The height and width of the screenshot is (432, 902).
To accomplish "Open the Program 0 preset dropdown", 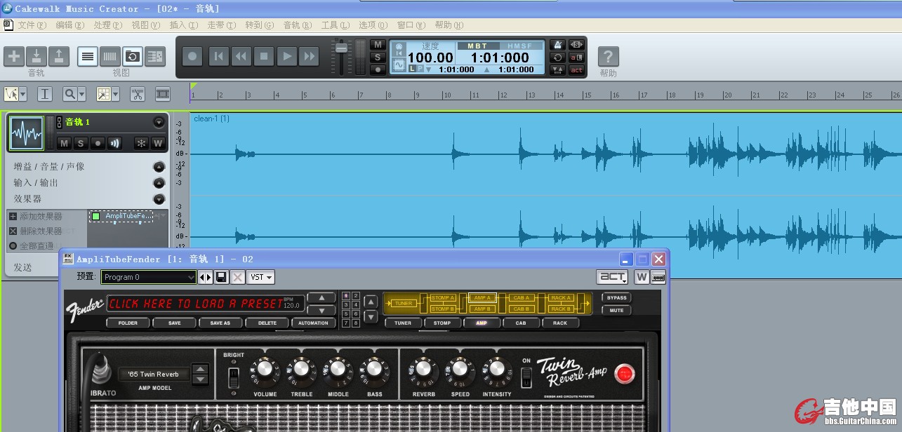I will [x=149, y=277].
